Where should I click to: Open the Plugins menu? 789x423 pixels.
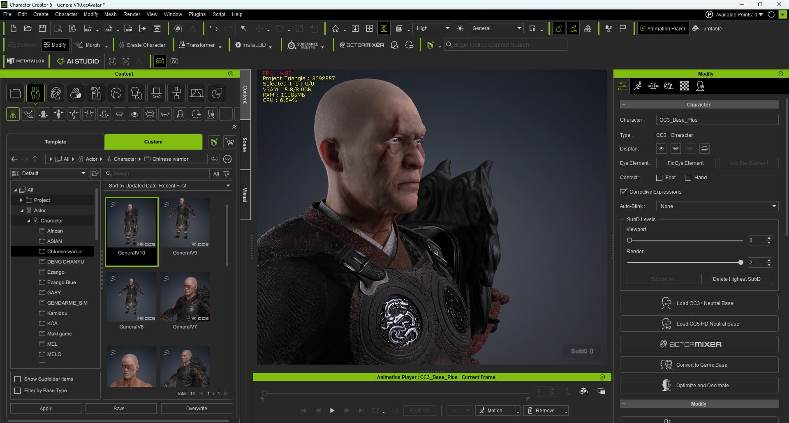coord(197,14)
